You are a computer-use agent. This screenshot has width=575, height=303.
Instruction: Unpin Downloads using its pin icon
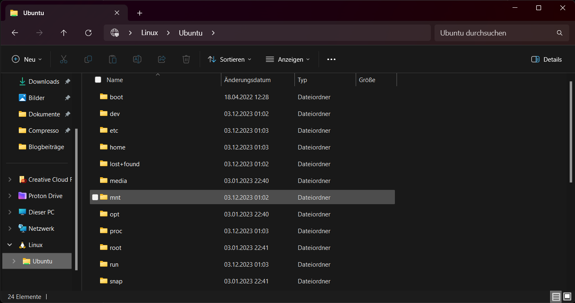(68, 82)
